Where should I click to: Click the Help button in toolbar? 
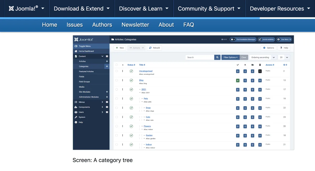point(284,48)
